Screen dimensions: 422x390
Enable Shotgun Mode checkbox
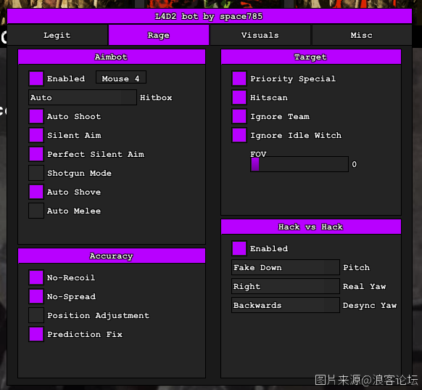pyautogui.click(x=36, y=173)
